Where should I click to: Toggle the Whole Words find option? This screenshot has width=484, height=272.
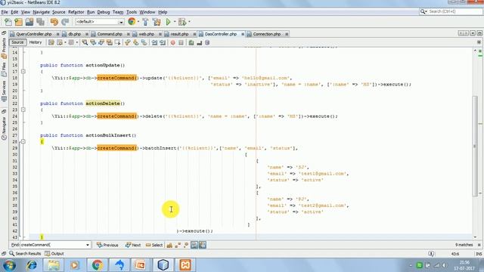[178, 245]
